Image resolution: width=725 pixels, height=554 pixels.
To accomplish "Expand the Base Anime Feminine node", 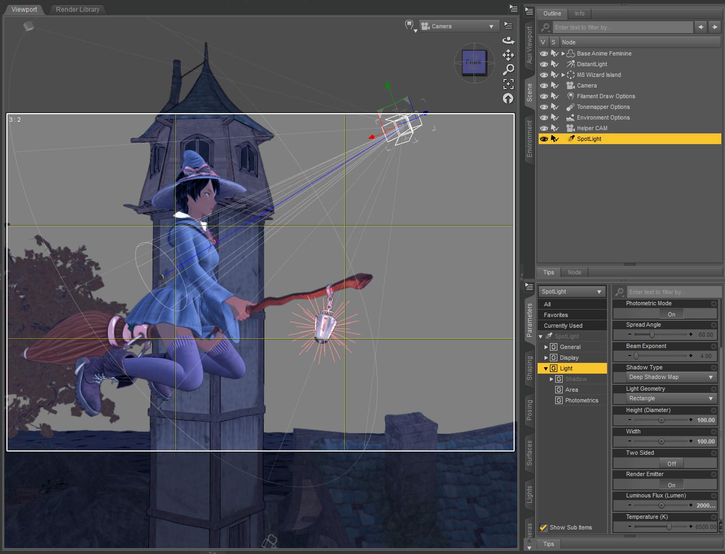I will tap(563, 53).
